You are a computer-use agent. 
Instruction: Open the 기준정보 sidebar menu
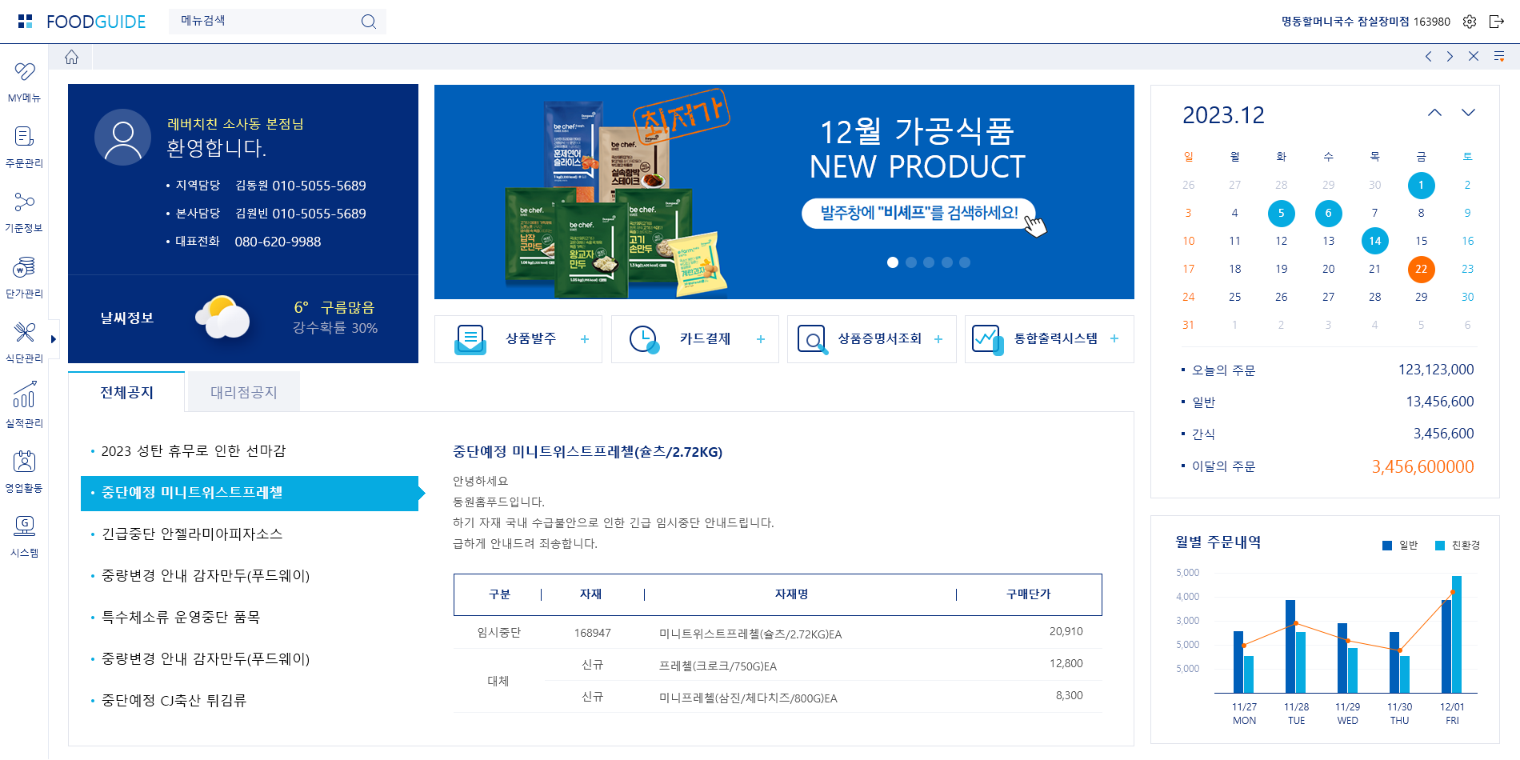[x=24, y=212]
